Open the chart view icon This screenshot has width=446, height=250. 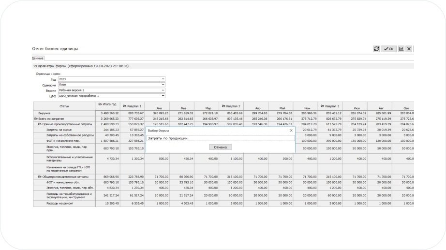[x=401, y=49]
